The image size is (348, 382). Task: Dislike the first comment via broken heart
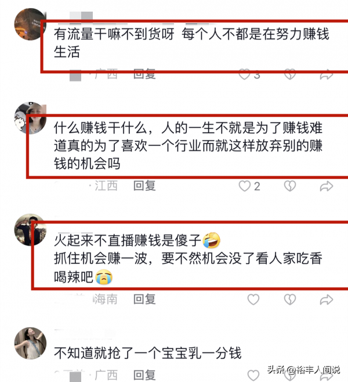(289, 75)
